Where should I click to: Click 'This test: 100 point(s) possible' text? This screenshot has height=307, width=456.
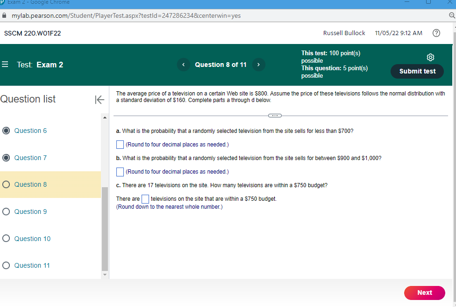pos(331,57)
